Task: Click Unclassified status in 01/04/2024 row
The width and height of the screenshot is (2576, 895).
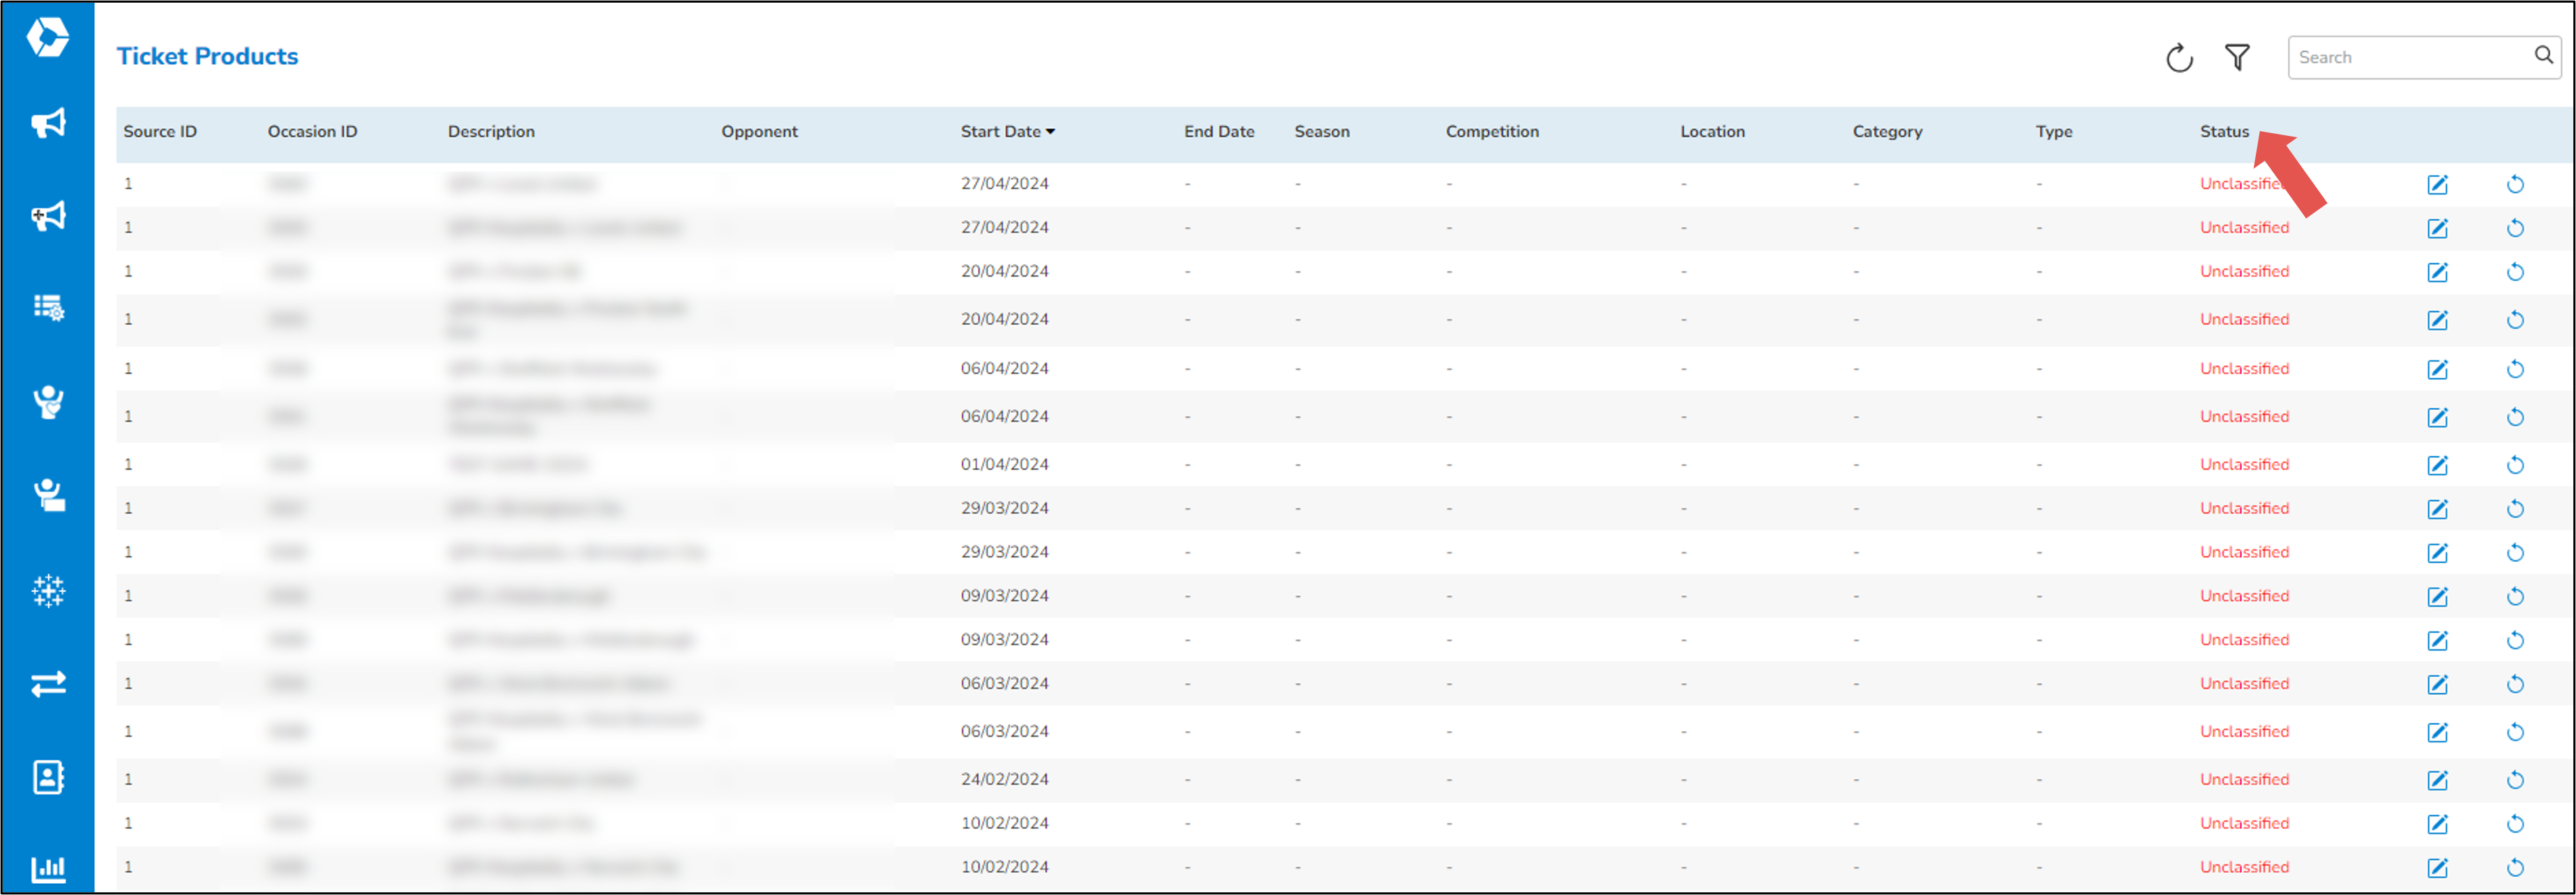Action: point(2244,464)
